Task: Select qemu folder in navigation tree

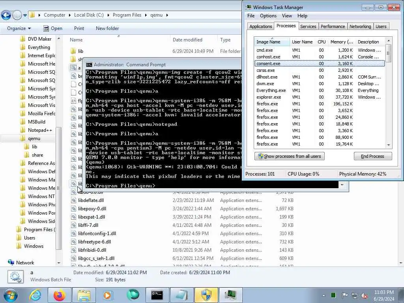Action: point(34,138)
